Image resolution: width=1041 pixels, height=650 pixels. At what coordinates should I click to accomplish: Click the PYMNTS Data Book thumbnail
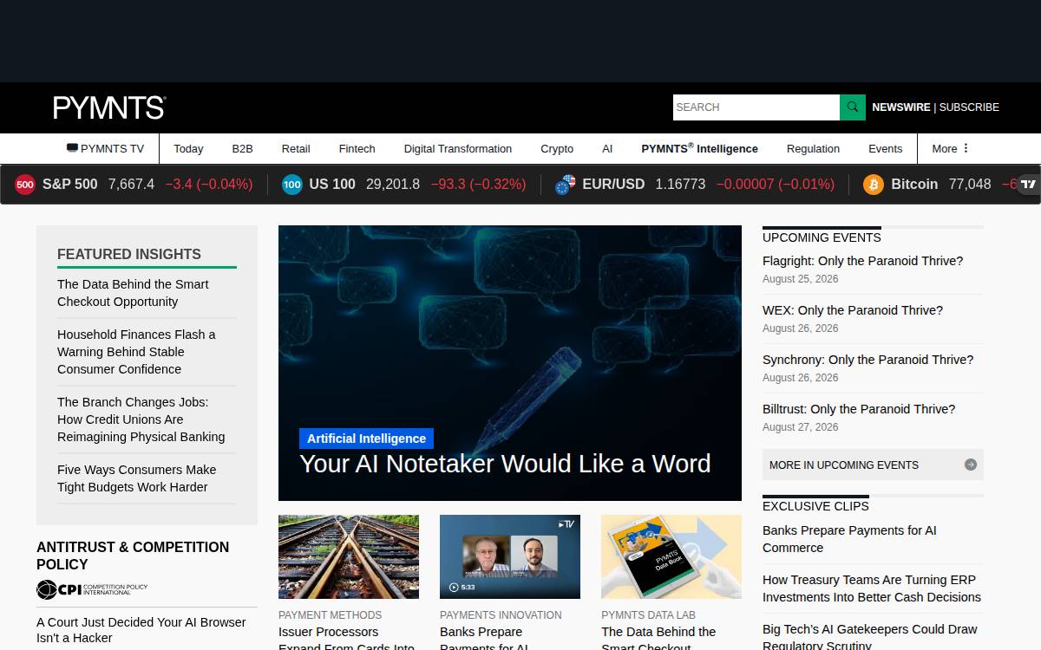tap(671, 556)
